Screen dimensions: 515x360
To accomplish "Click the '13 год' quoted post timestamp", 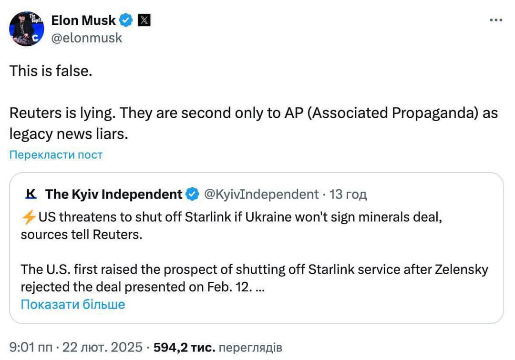I will (x=348, y=194).
